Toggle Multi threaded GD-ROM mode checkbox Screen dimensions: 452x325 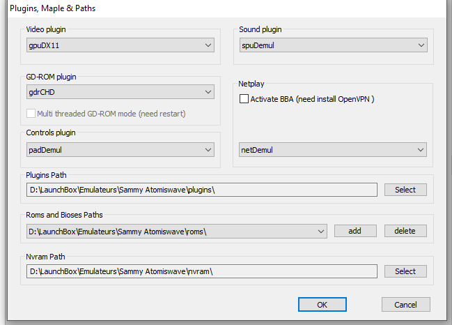pyautogui.click(x=31, y=114)
